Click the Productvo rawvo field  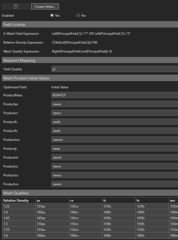114,184
